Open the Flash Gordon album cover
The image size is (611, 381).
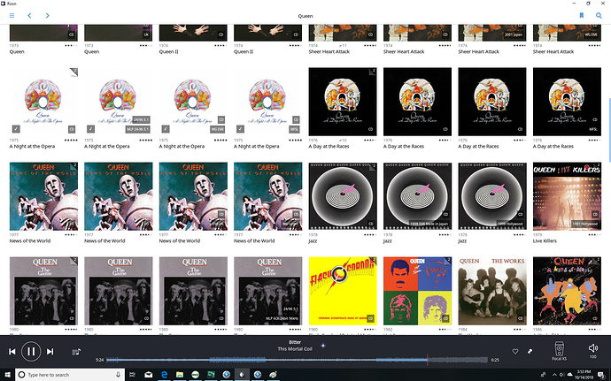pos(343,291)
